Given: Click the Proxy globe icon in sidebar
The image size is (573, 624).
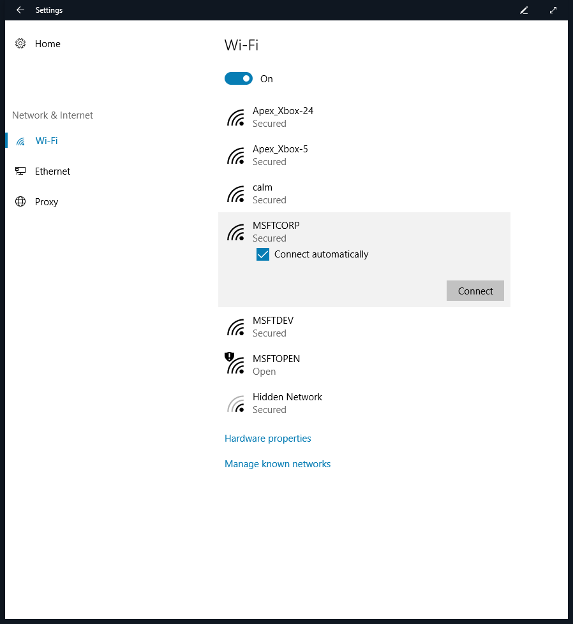Looking at the screenshot, I should [20, 202].
